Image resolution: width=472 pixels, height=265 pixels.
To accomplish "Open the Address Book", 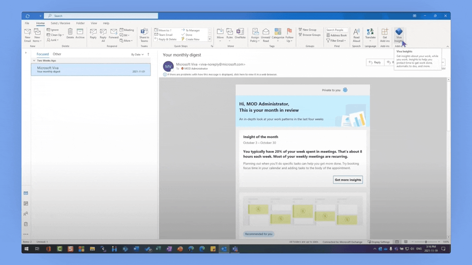I will tap(337, 35).
